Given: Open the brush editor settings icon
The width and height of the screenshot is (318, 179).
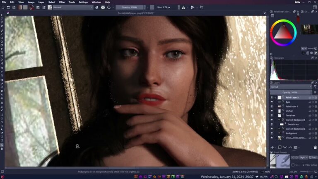Looking at the screenshot, I should [38, 7].
